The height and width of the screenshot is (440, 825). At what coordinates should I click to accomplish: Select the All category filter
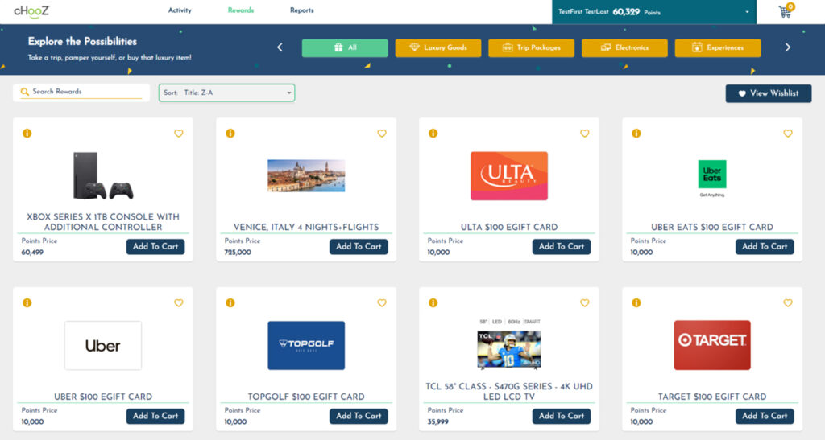coord(345,47)
